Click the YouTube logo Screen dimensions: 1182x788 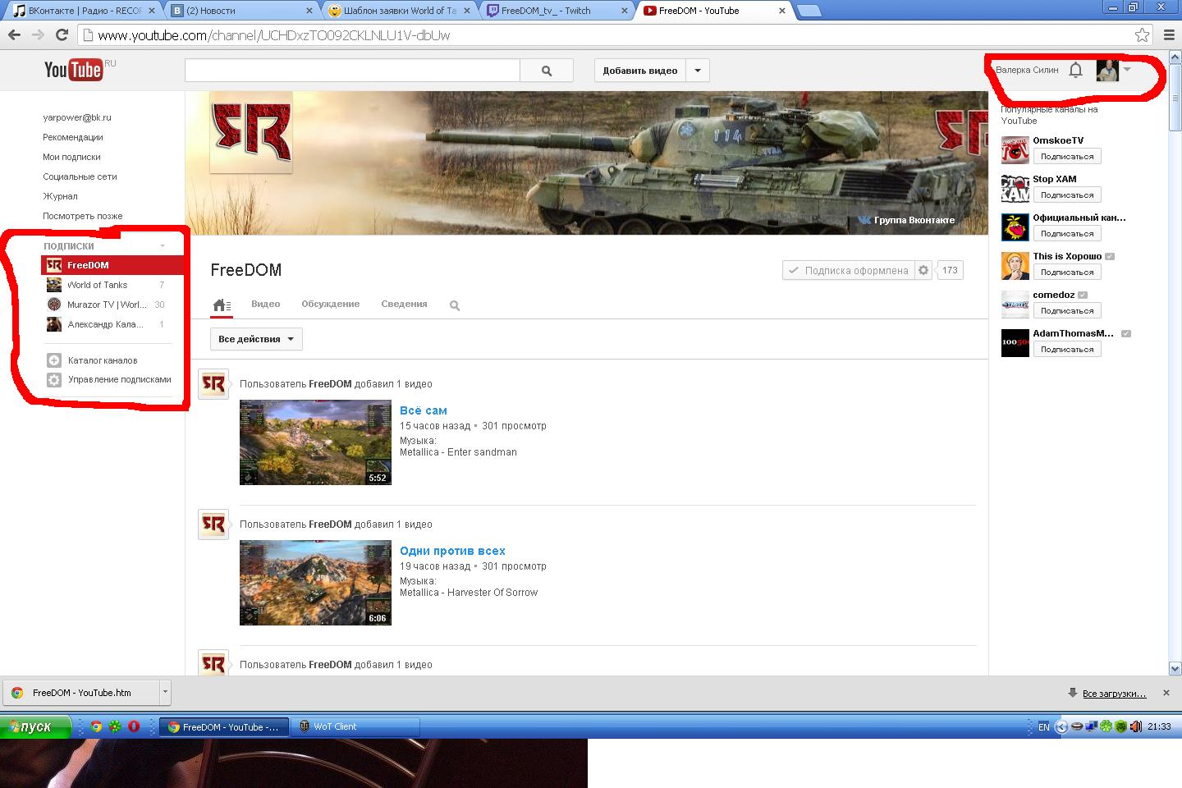pos(74,70)
